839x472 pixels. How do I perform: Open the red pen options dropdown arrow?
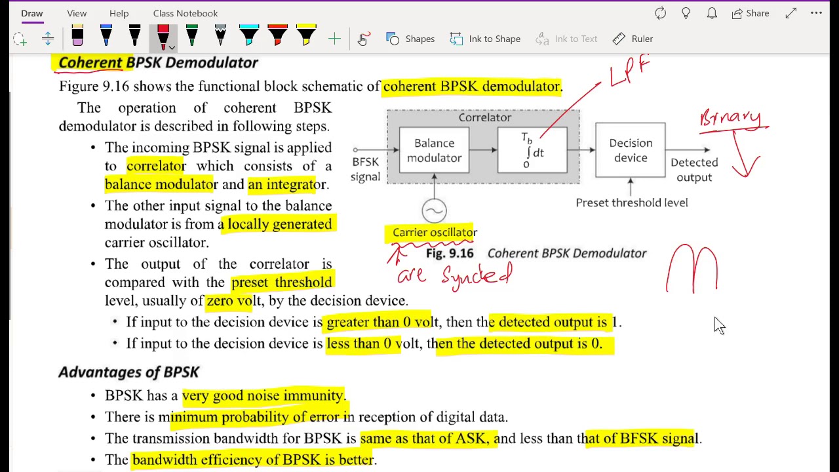click(171, 48)
